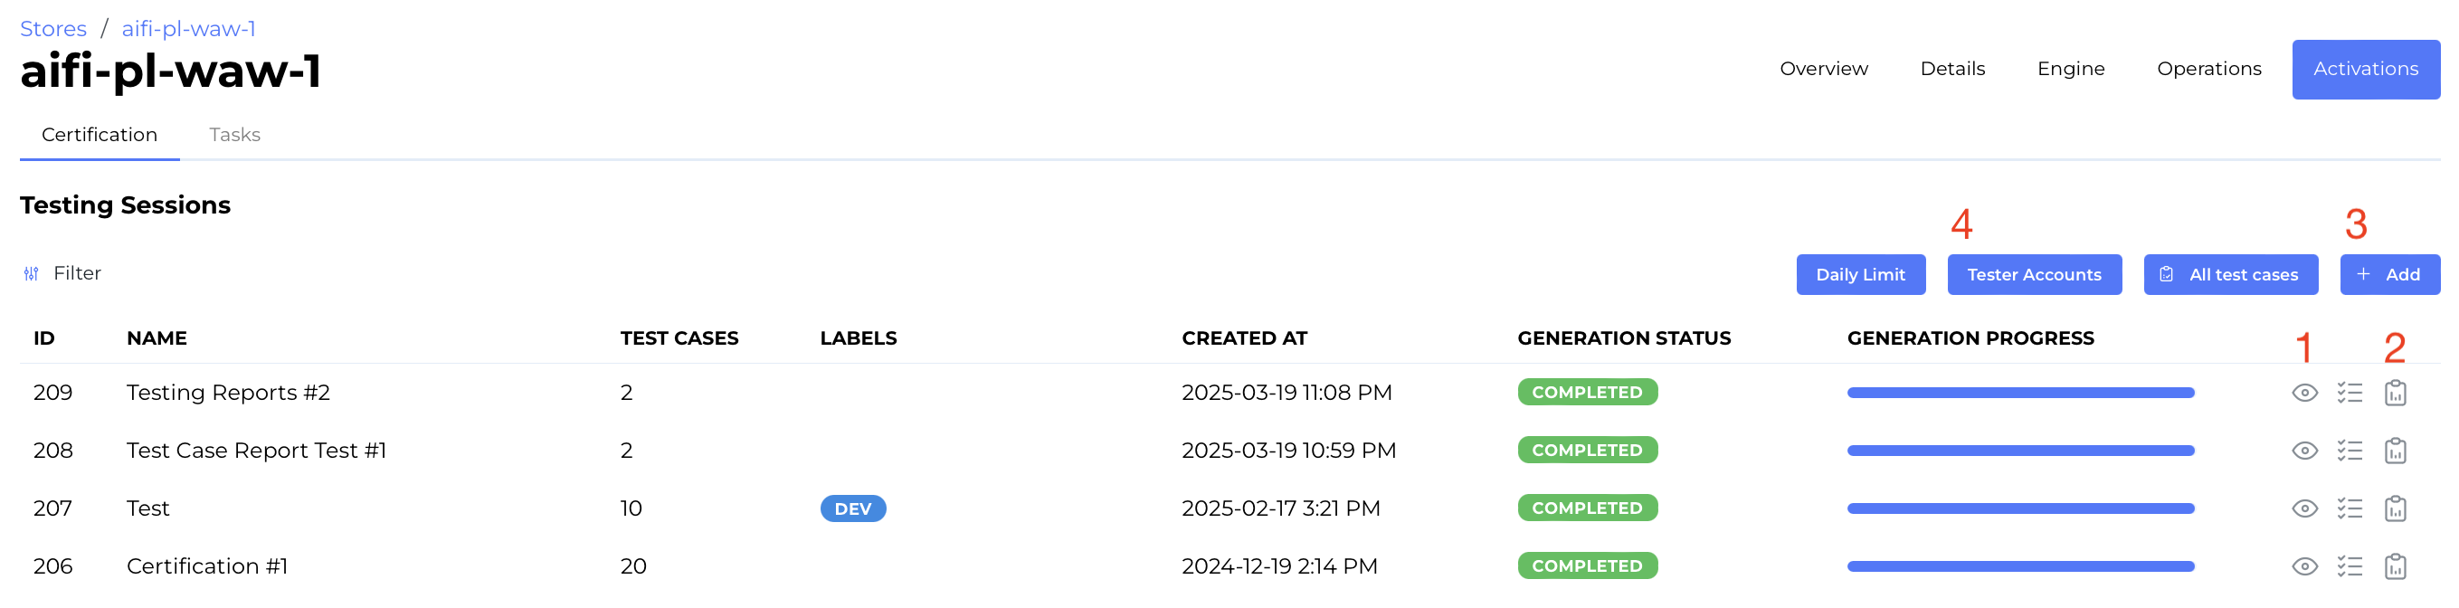Click the progress bar for session 207
Image resolution: width=2459 pixels, height=608 pixels.
[x=2020, y=508]
